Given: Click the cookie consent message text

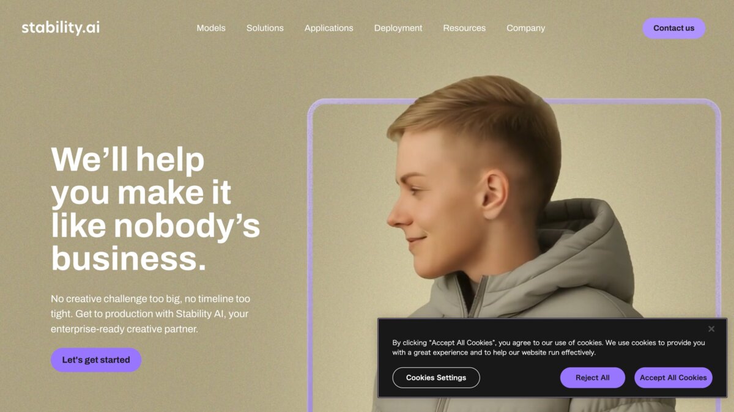Looking at the screenshot, I should point(549,347).
